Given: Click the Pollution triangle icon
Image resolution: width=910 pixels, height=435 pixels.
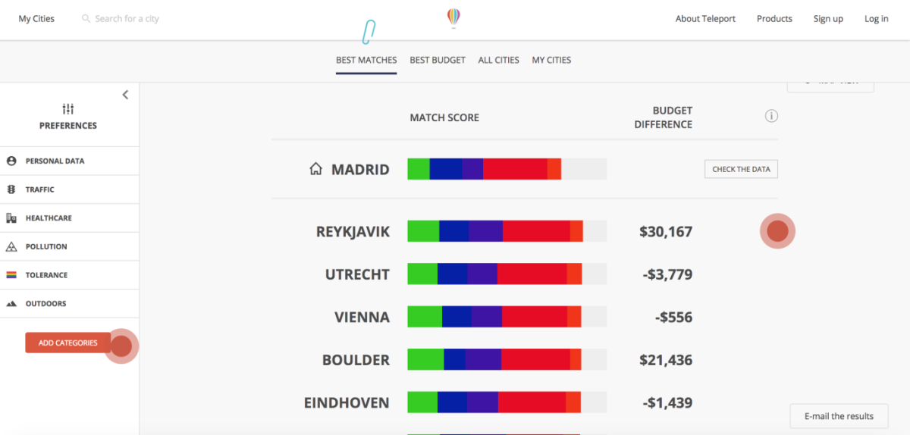Looking at the screenshot, I should 11,246.
